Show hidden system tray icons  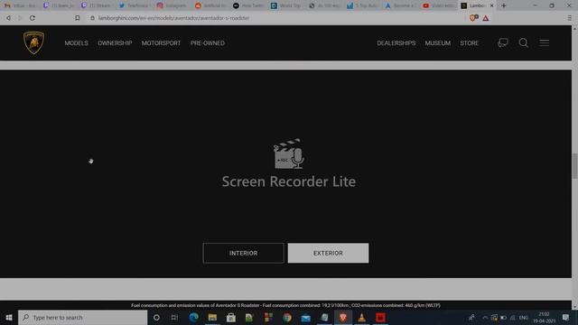click(485, 318)
